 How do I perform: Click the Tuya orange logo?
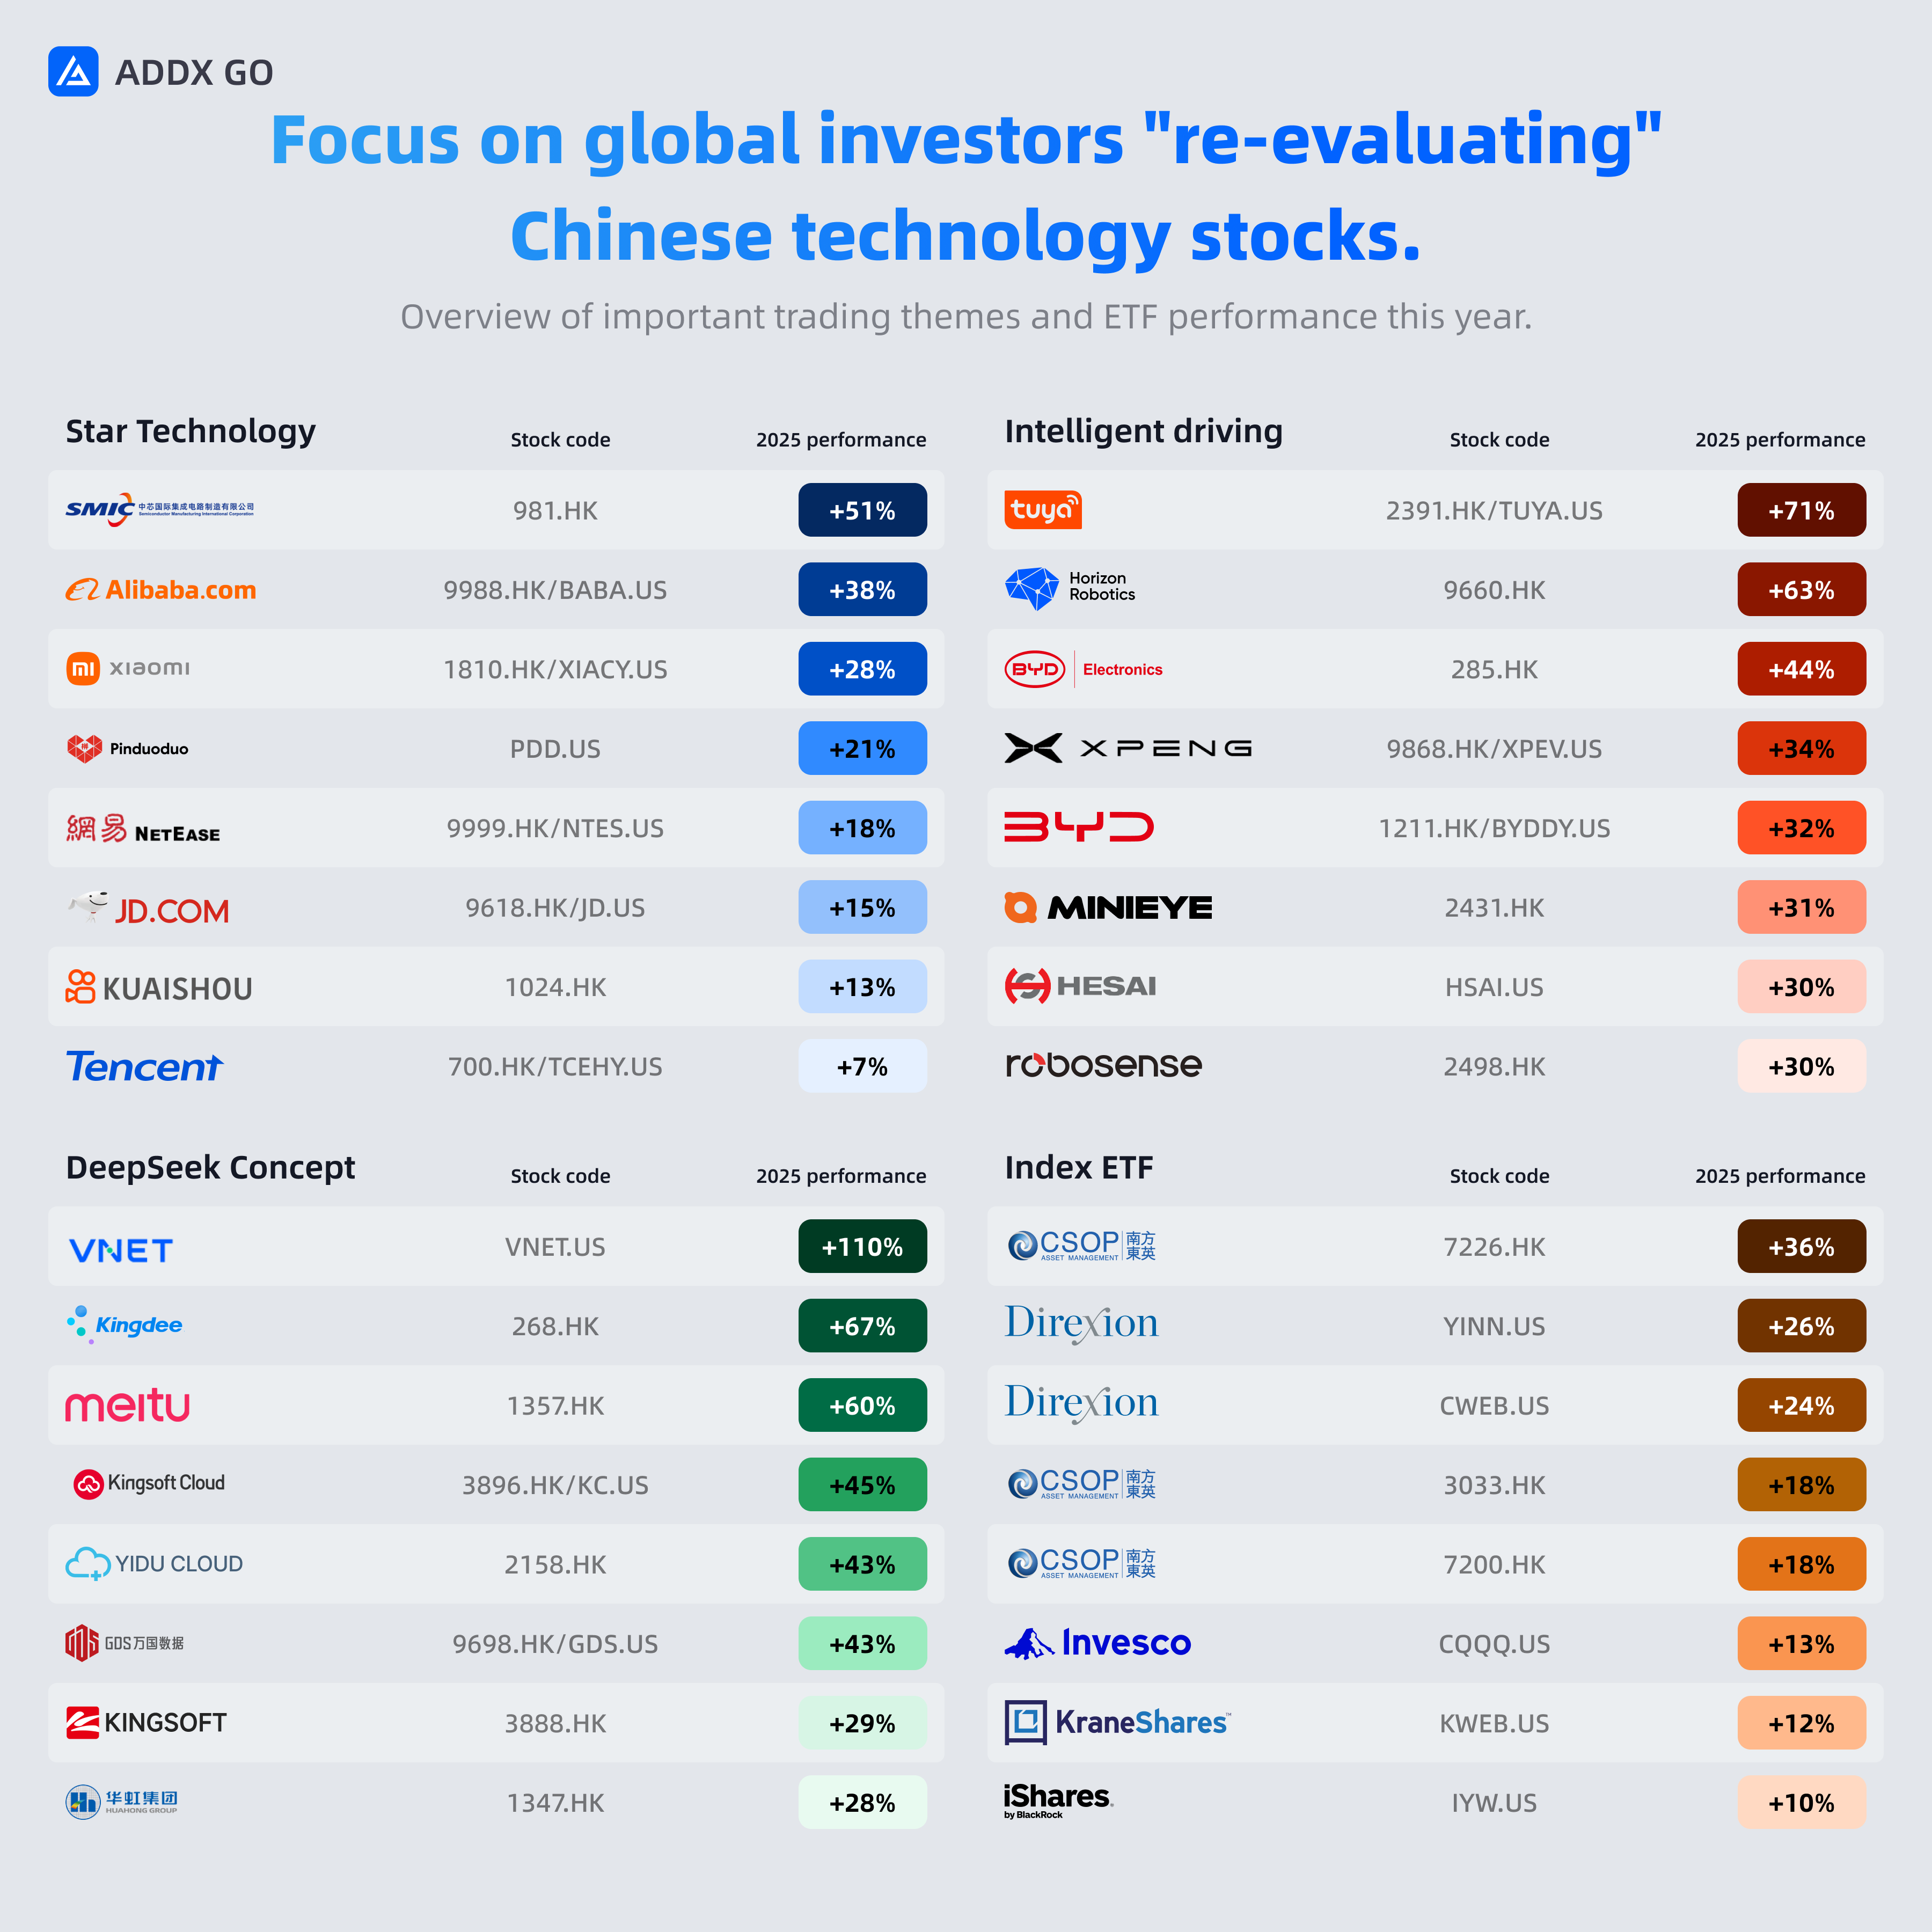1043,509
